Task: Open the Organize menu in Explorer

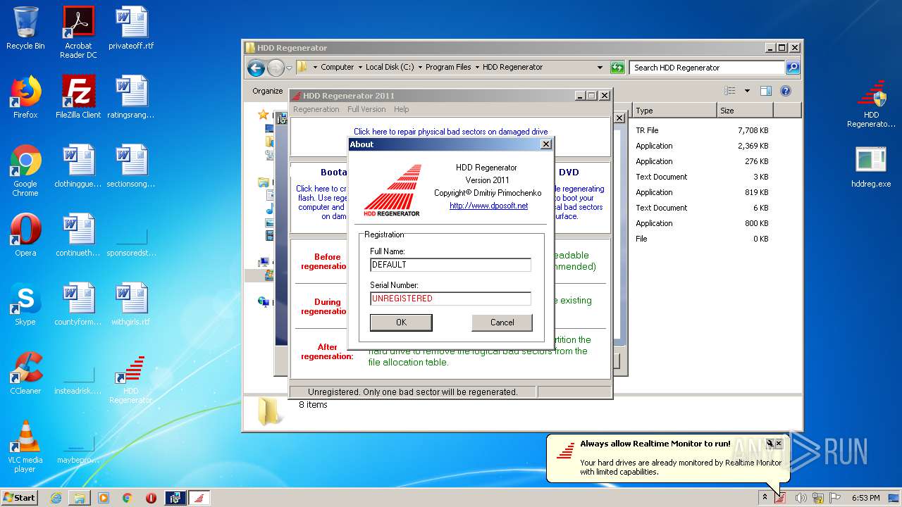Action: tap(268, 91)
